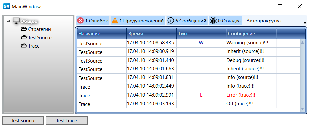Click the log scrollbar down arrow
The width and height of the screenshot is (310, 127).
pos(302,109)
